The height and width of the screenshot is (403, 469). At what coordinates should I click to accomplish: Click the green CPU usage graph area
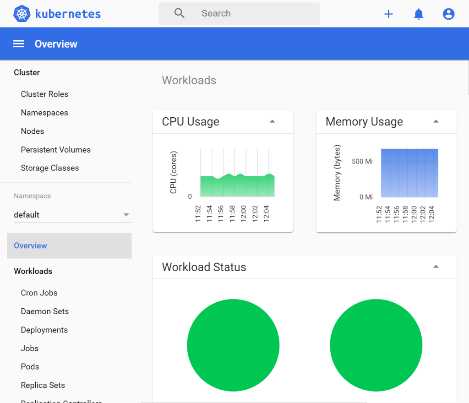(x=237, y=186)
